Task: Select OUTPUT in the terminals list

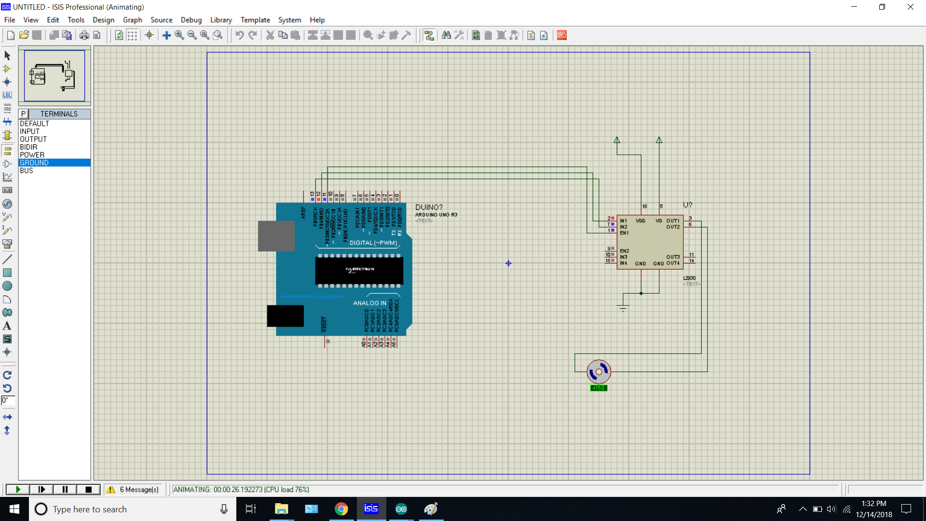Action: [x=33, y=139]
